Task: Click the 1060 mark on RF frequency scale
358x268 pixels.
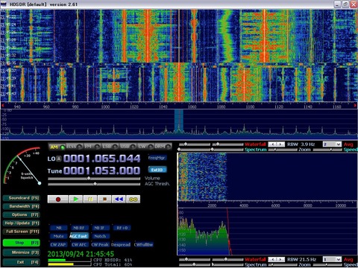Action: point(192,106)
